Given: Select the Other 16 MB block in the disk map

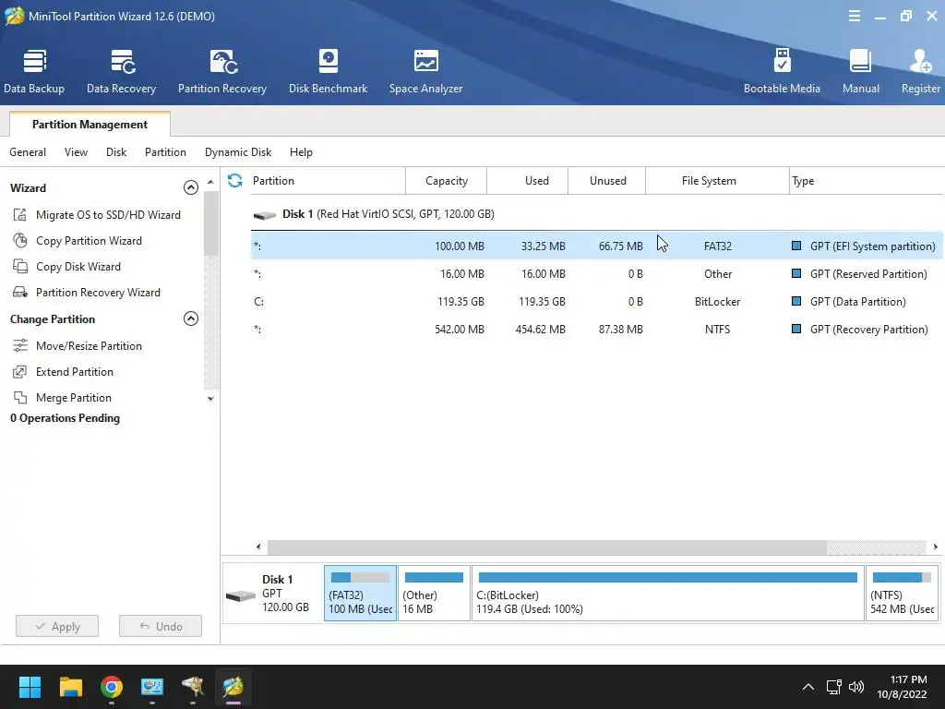Looking at the screenshot, I should pyautogui.click(x=434, y=594).
